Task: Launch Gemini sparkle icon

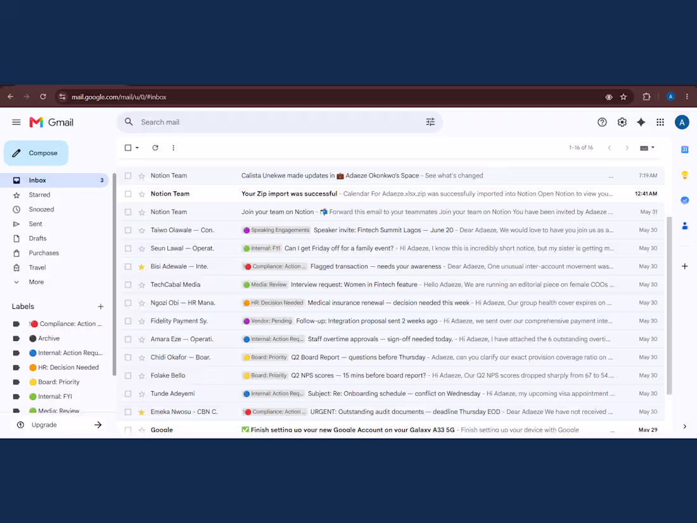Action: pos(641,122)
